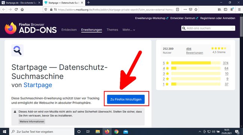Open the notification center icon
The image size is (243, 135).
coord(237,132)
